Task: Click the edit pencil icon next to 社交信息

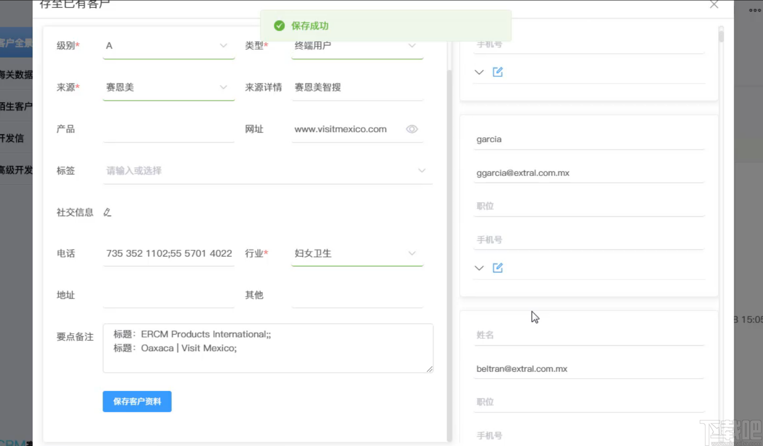Action: [x=107, y=212]
